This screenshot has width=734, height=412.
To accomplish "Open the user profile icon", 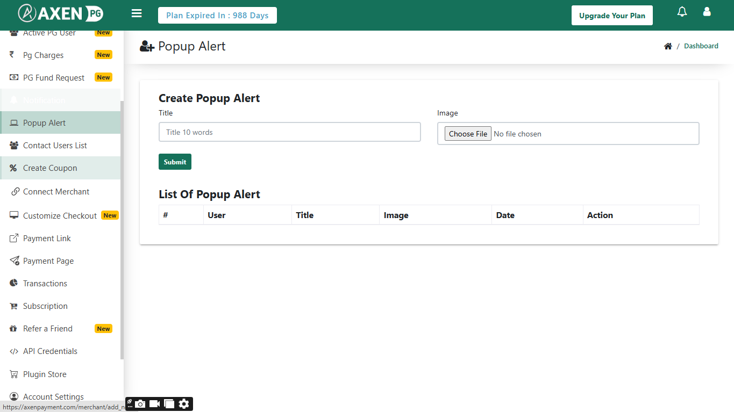I will [x=707, y=12].
